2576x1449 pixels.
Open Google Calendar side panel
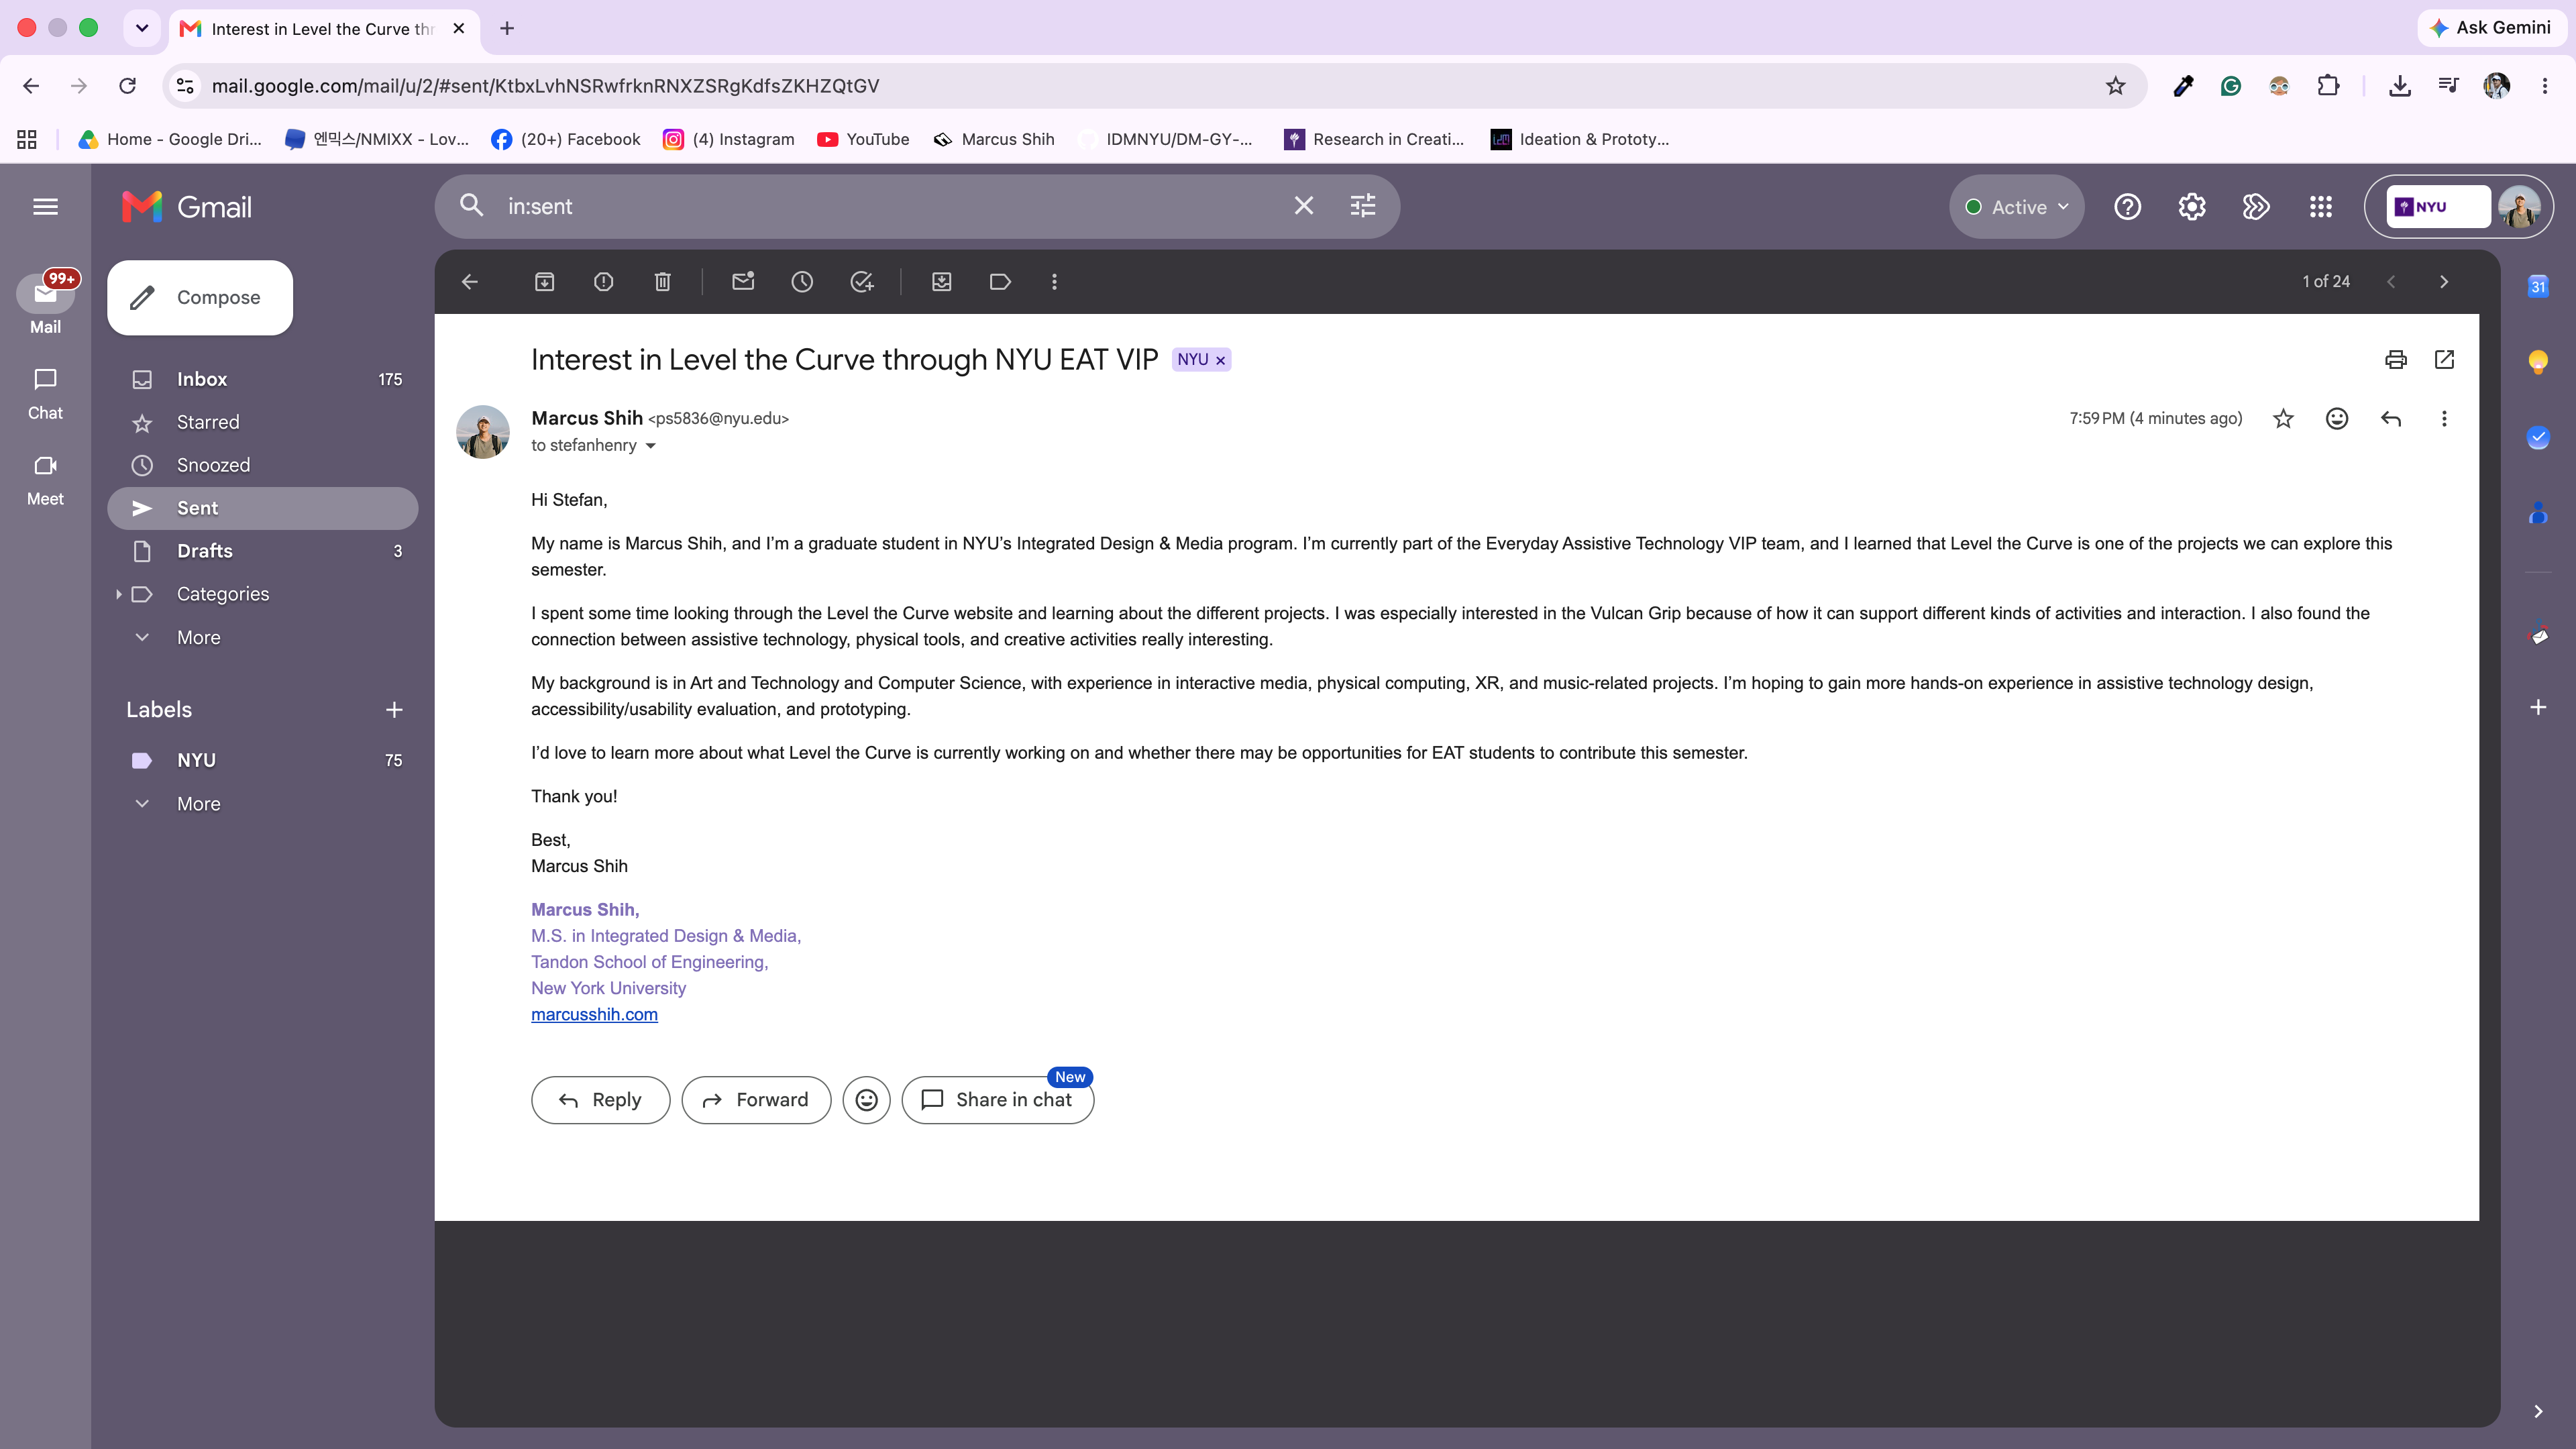(2538, 286)
